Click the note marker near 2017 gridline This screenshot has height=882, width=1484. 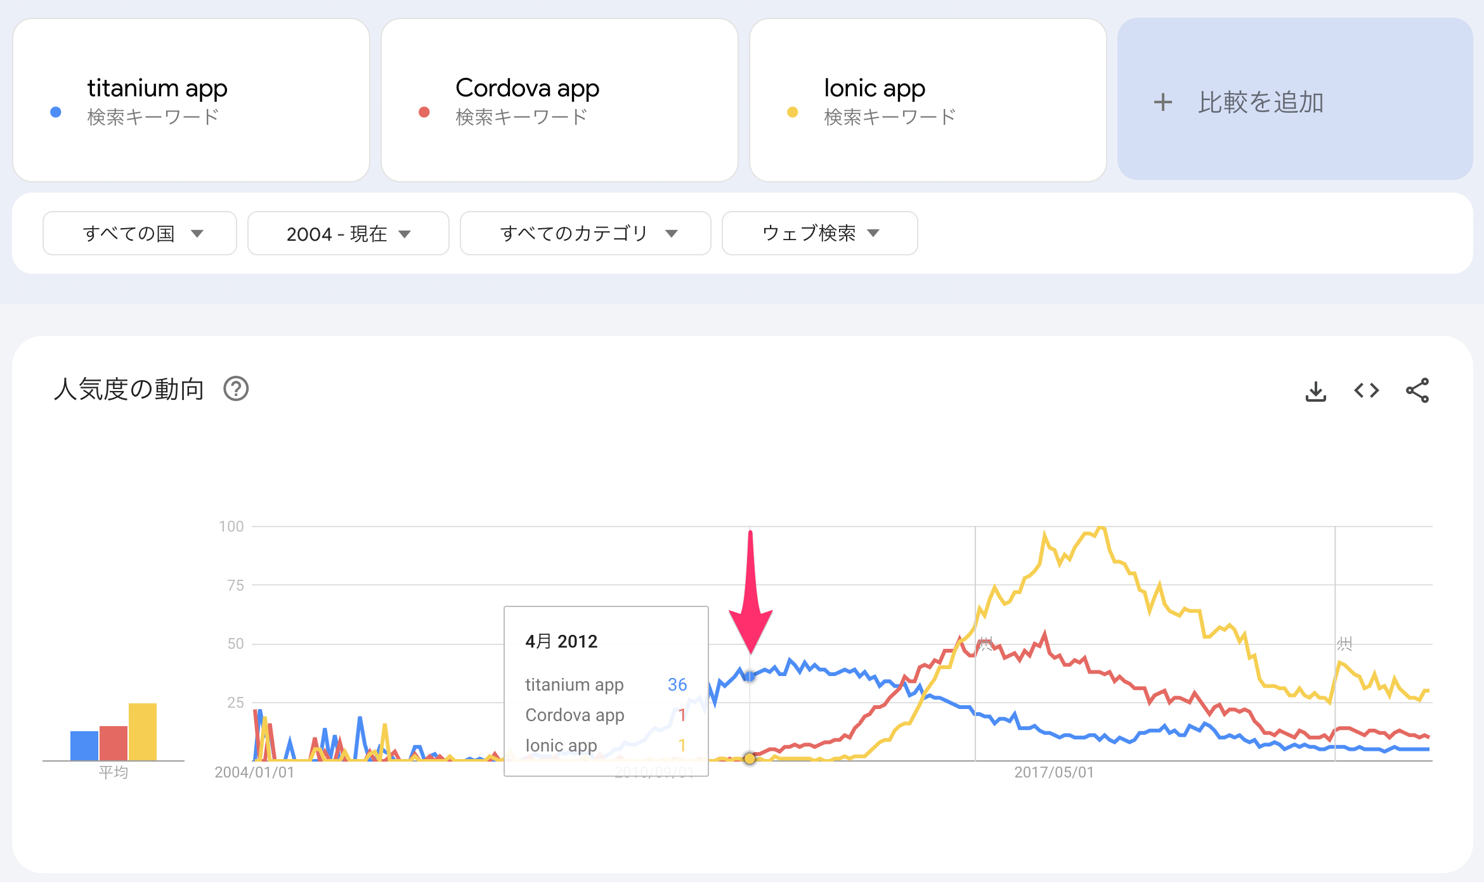(x=985, y=644)
